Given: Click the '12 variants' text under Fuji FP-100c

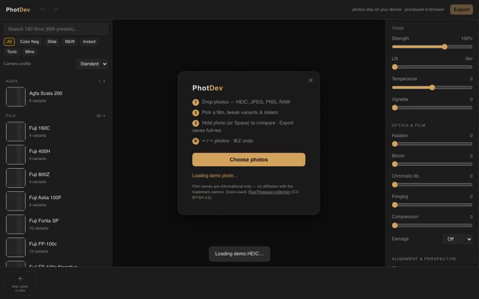Looking at the screenshot, I should click(38, 251).
